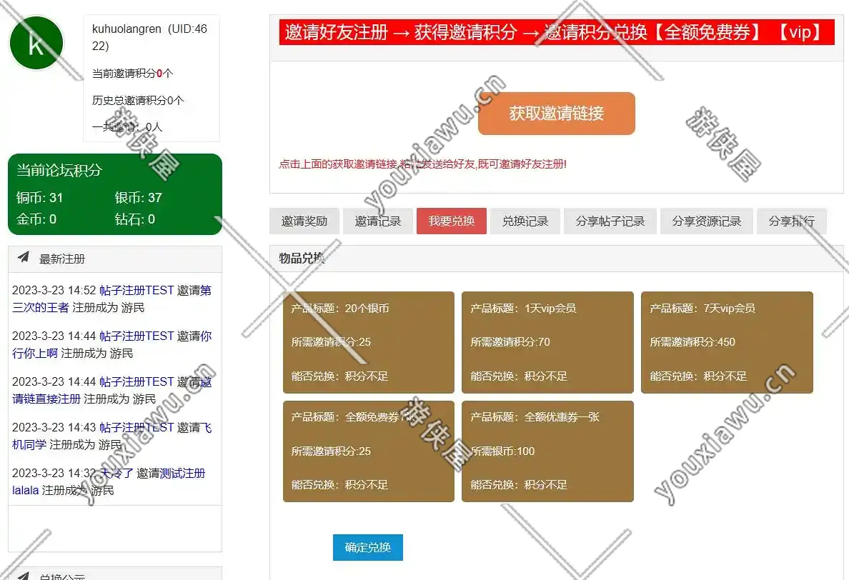Open the 天冷了 user link

coord(117,473)
